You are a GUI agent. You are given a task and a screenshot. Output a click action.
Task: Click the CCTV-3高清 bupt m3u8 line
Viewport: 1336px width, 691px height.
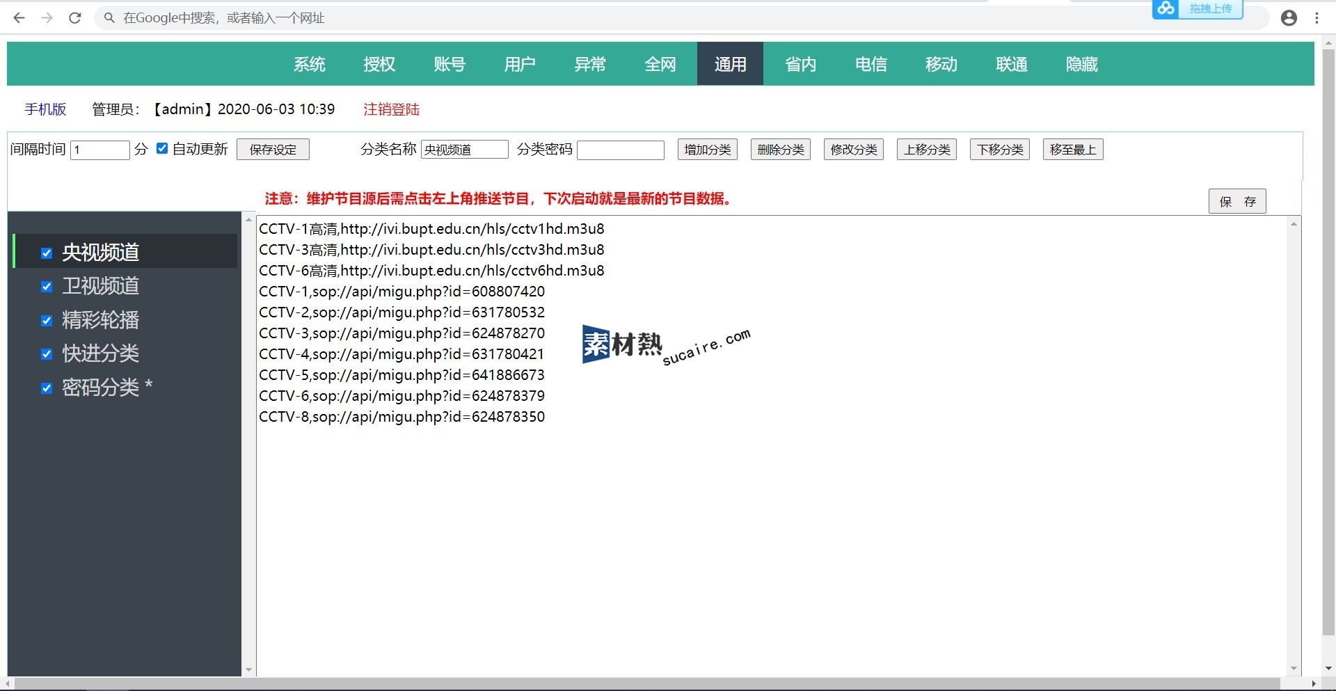(x=431, y=250)
